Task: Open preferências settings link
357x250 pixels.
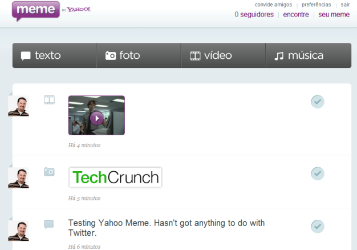Action: (x=316, y=5)
